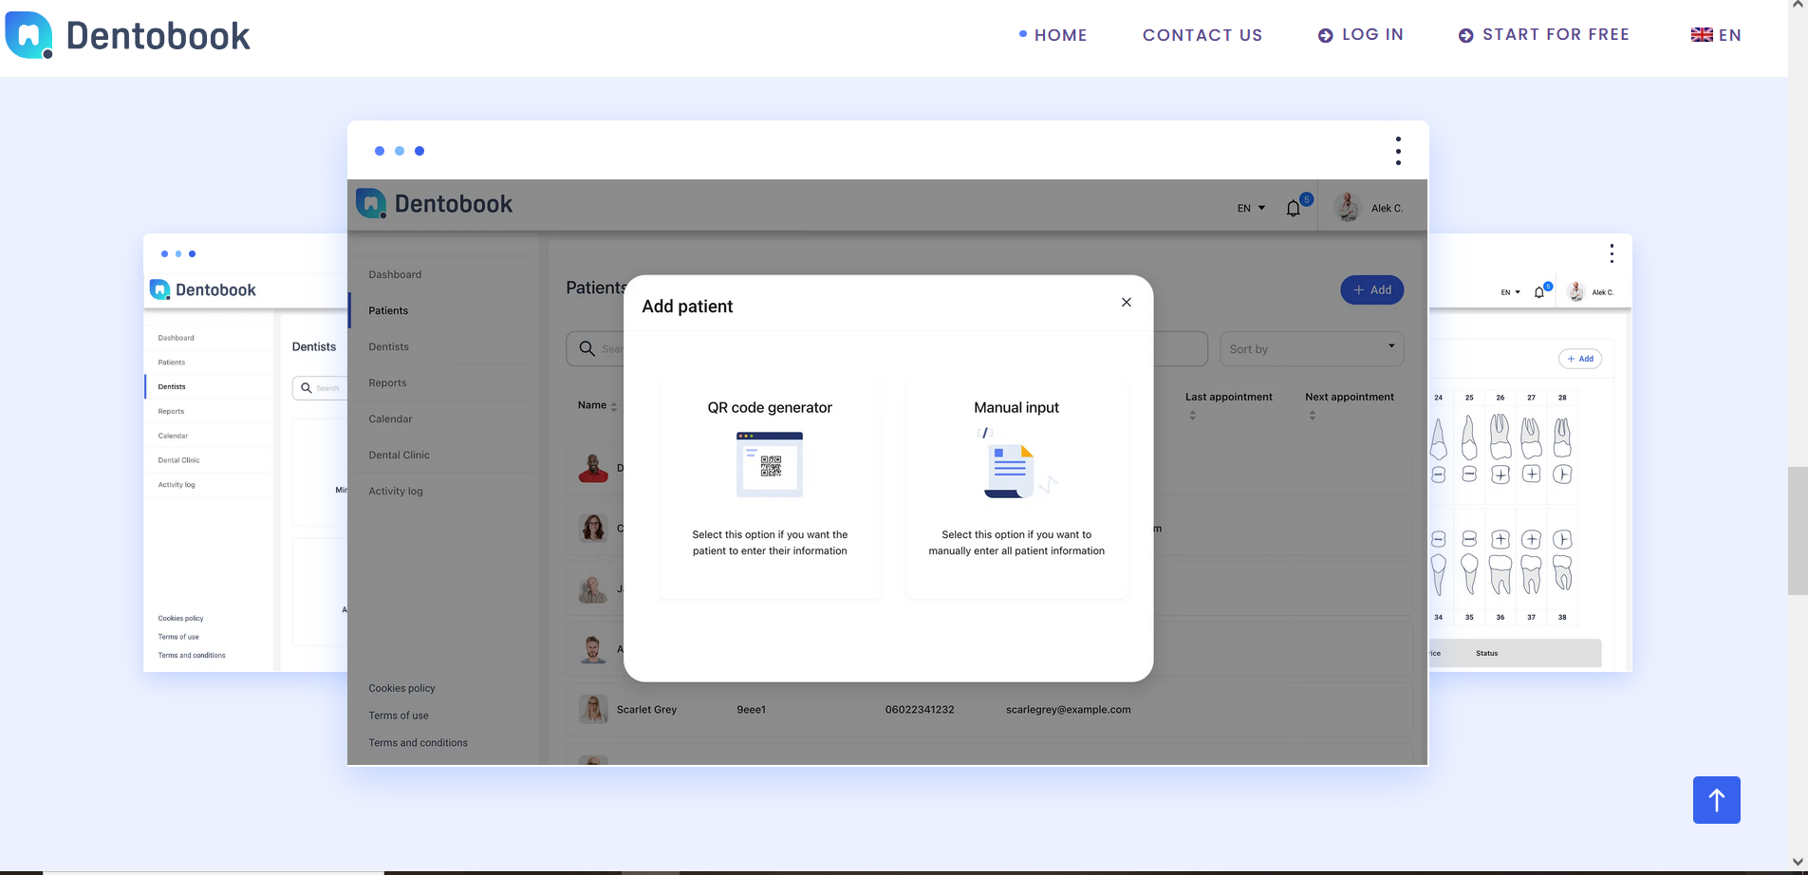Click the Dentobook logo in the center screenshot
This screenshot has width=1808, height=875.
434,203
